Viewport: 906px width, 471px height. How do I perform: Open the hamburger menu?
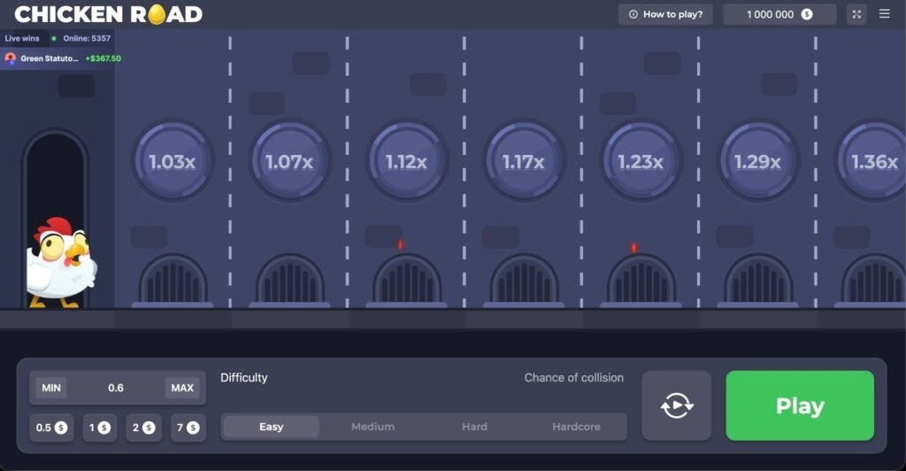(x=884, y=14)
